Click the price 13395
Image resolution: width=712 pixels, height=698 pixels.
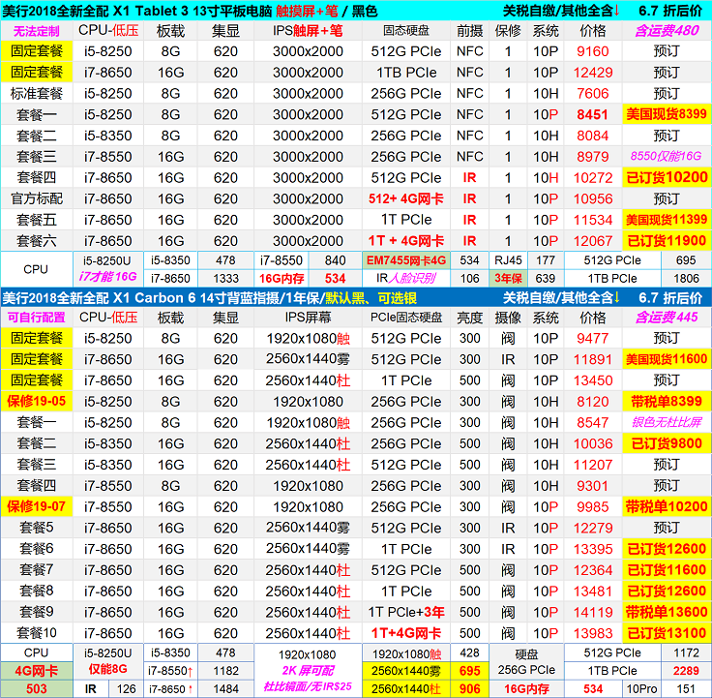tap(593, 549)
